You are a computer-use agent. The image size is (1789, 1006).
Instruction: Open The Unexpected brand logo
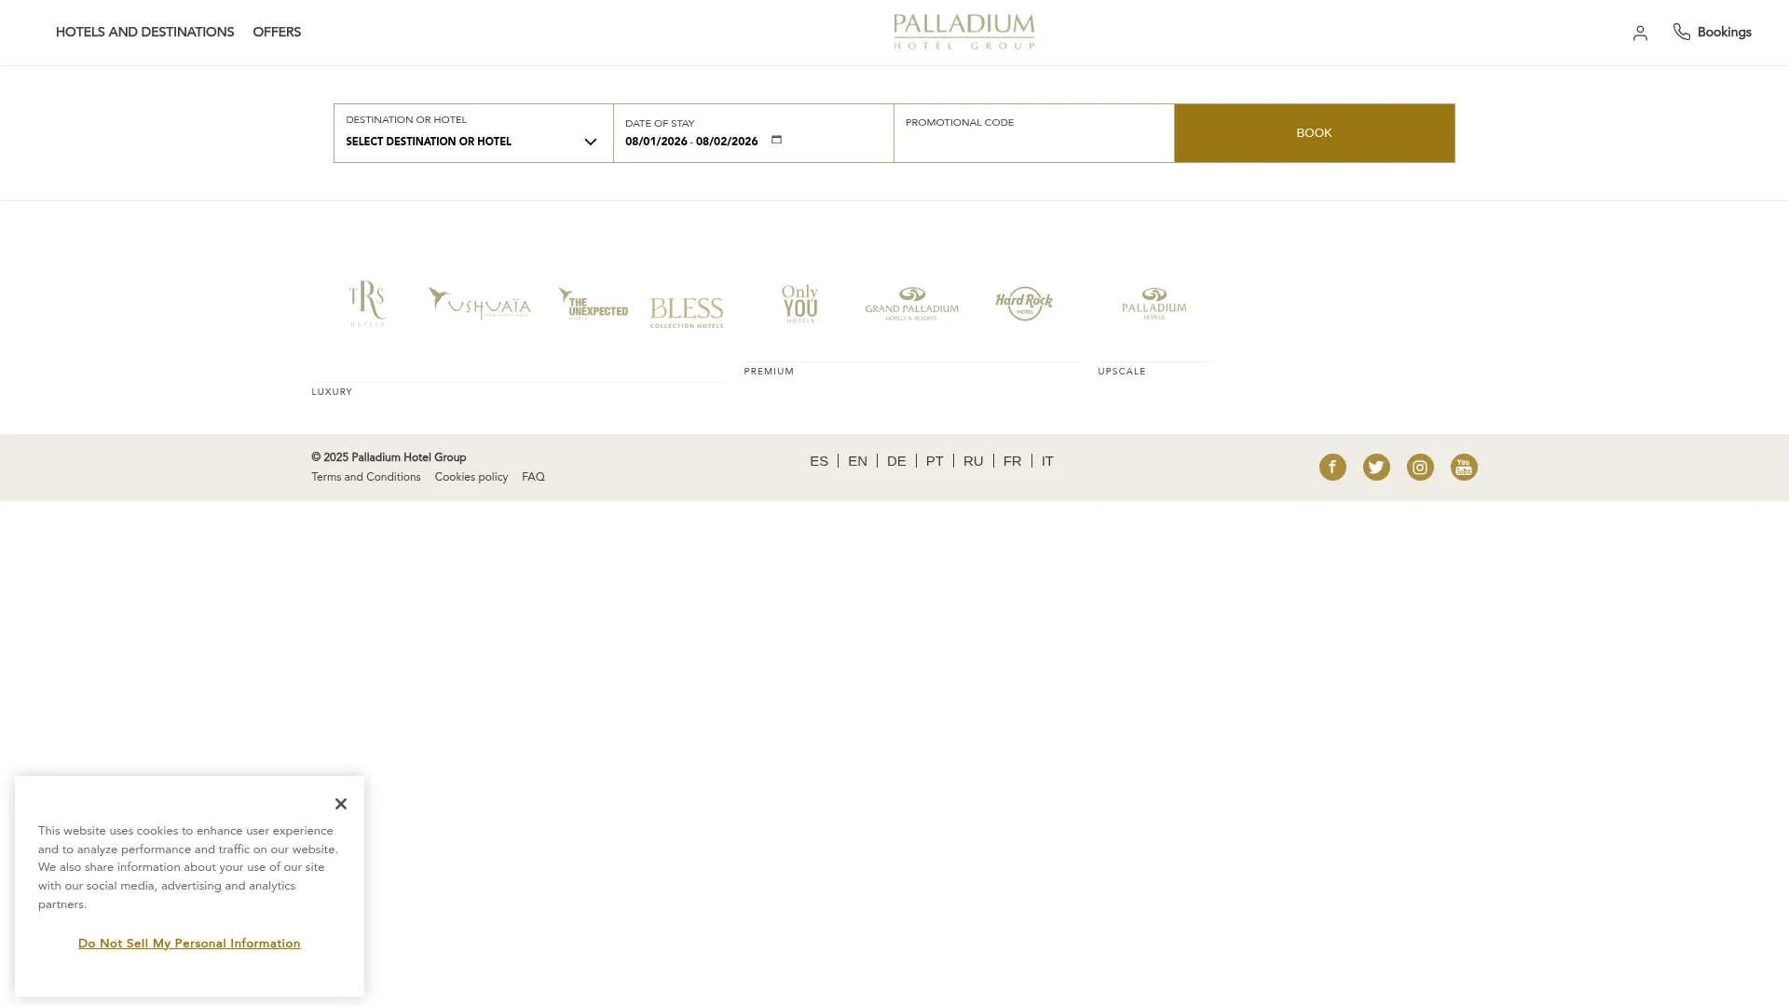[x=593, y=304]
